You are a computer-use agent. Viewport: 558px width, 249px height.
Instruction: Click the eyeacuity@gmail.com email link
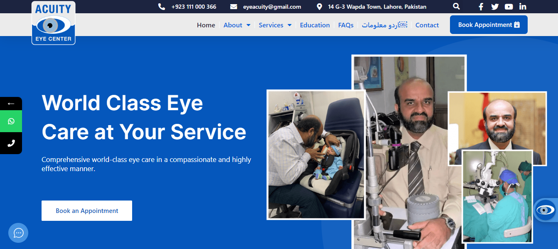[272, 7]
